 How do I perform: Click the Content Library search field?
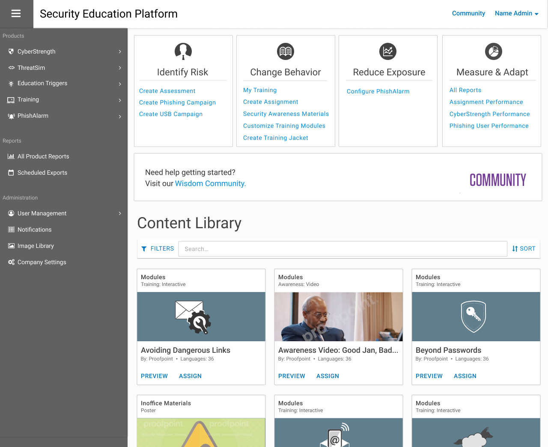coord(342,249)
